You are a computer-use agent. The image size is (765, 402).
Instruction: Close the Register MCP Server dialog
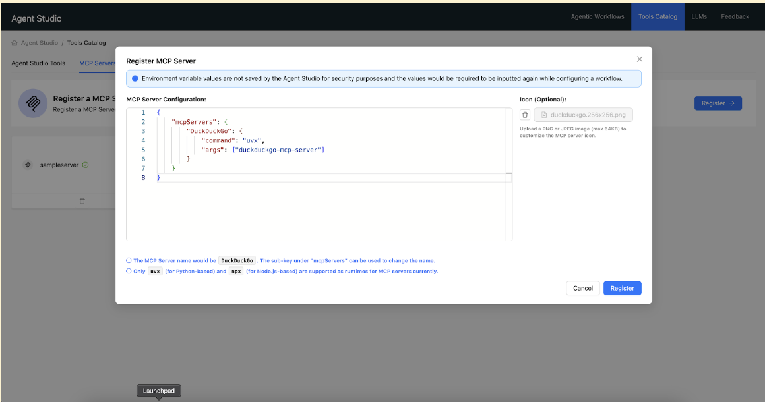click(639, 59)
